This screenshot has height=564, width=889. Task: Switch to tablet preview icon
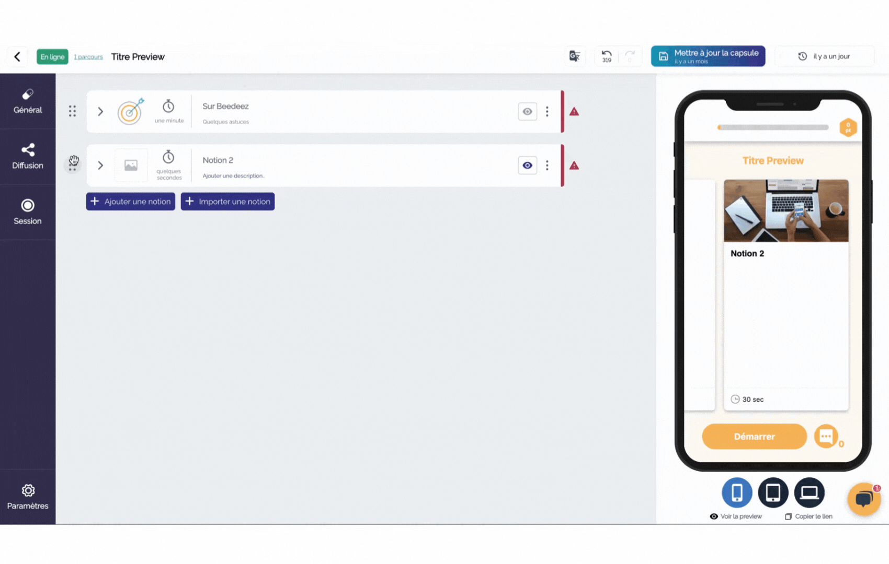pos(773,492)
